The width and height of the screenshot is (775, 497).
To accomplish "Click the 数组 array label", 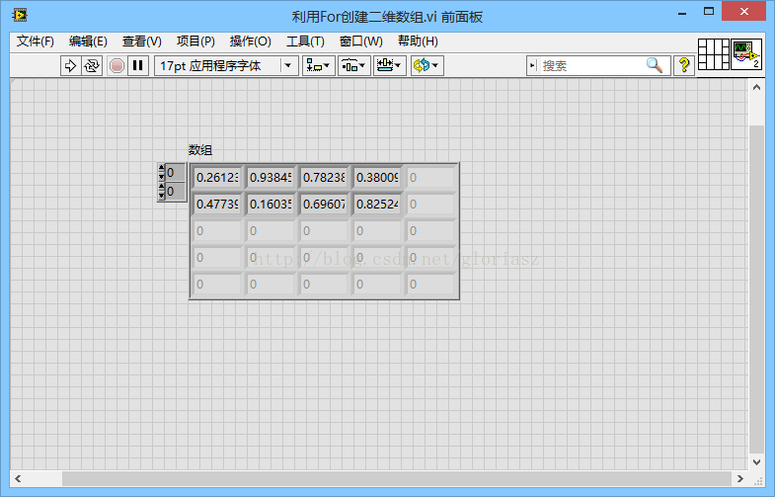I will 200,150.
